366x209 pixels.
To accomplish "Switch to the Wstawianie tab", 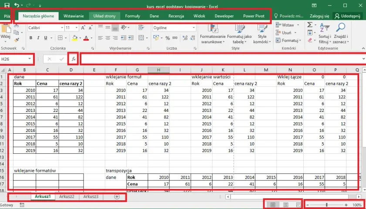I will [x=74, y=16].
